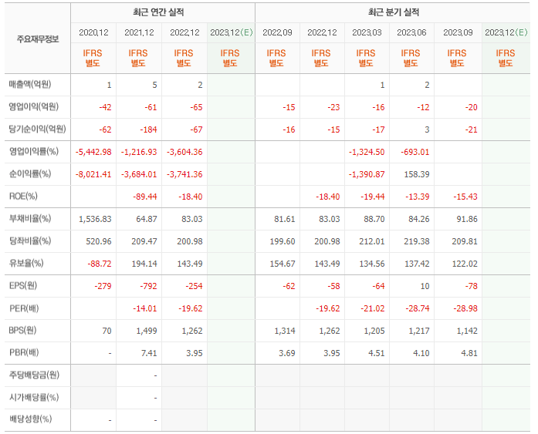Click the -1,216.93 operating margin value
This screenshot has height=434, width=538.
point(139,152)
